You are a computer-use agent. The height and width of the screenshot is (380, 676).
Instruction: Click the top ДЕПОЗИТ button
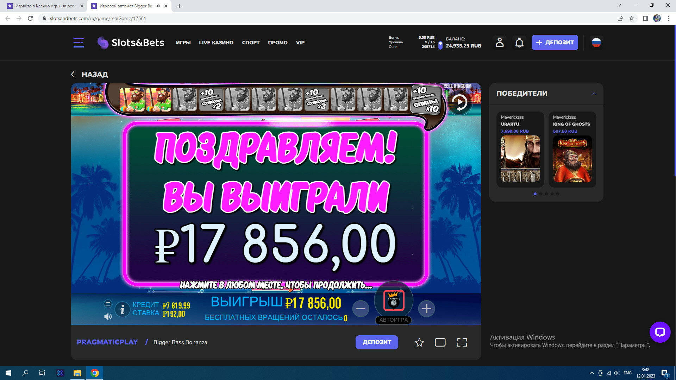tap(555, 43)
